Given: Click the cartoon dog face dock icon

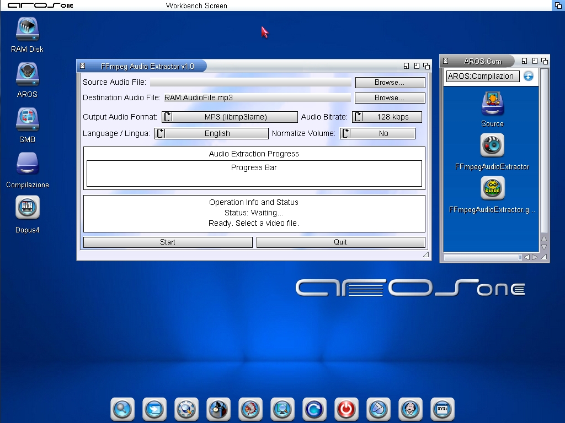Looking at the screenshot, I should coord(411,409).
